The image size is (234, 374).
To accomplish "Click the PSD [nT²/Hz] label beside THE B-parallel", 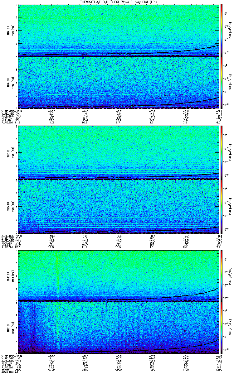I will pos(229,328).
